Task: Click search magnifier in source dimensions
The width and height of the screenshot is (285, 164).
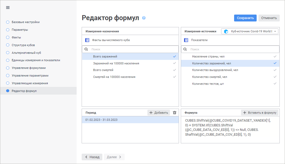Action: [185, 49]
